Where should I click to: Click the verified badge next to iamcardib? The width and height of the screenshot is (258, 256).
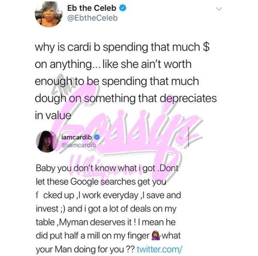(97, 137)
